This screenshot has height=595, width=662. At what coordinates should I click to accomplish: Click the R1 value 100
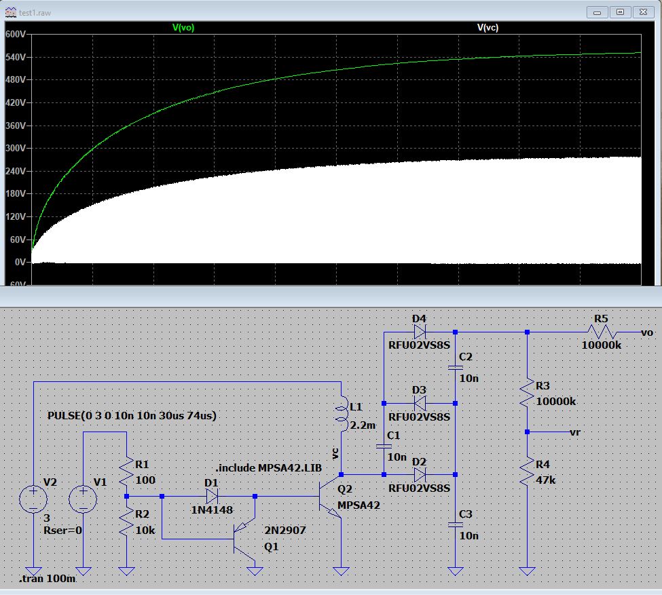click(145, 480)
